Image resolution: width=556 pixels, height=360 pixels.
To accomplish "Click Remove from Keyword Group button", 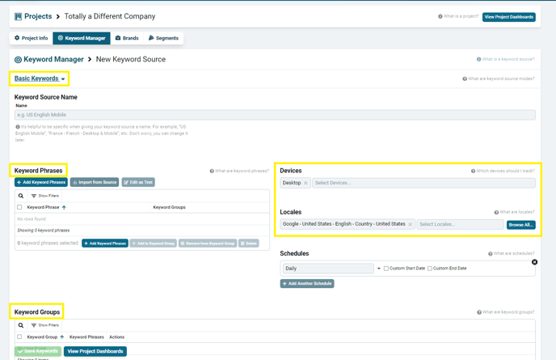I will (208, 244).
